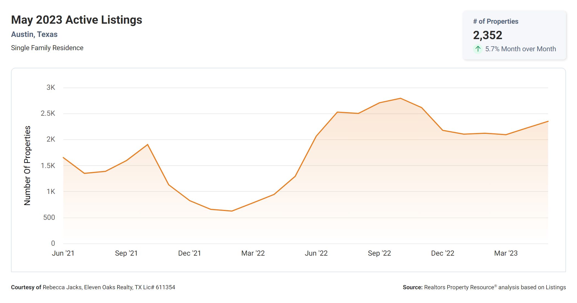The image size is (577, 303).
Task: Click the Austin, Texas location subtitle
Action: pyautogui.click(x=34, y=34)
